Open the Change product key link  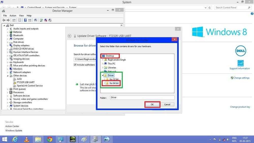click(240, 107)
